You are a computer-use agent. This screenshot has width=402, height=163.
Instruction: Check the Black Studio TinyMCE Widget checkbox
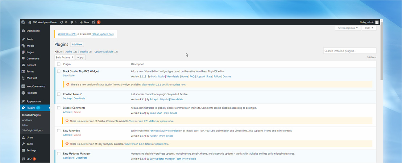click(59, 71)
